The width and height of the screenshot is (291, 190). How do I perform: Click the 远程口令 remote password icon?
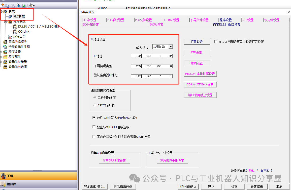10,37
